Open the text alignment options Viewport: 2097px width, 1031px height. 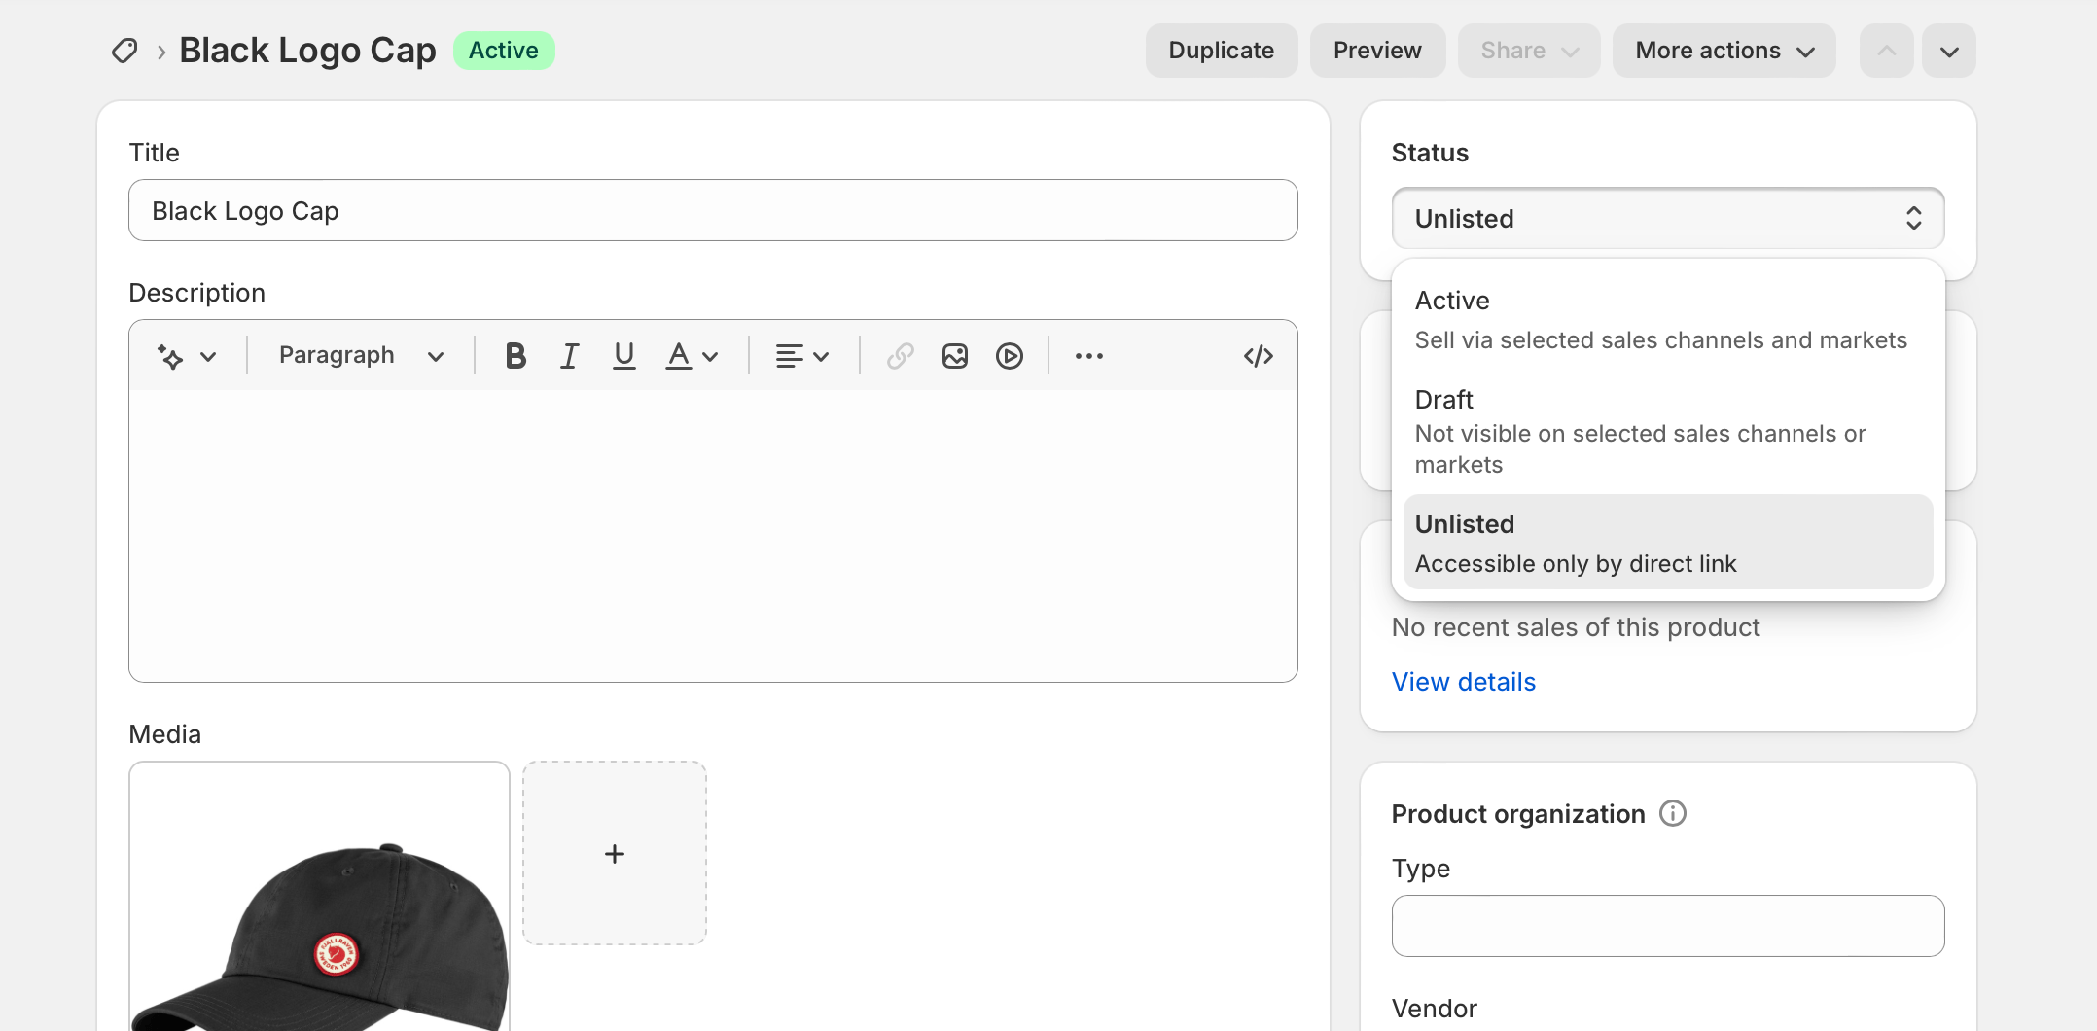(x=801, y=356)
